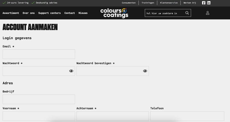Click the 'Deskundig advies' text

(47, 3)
